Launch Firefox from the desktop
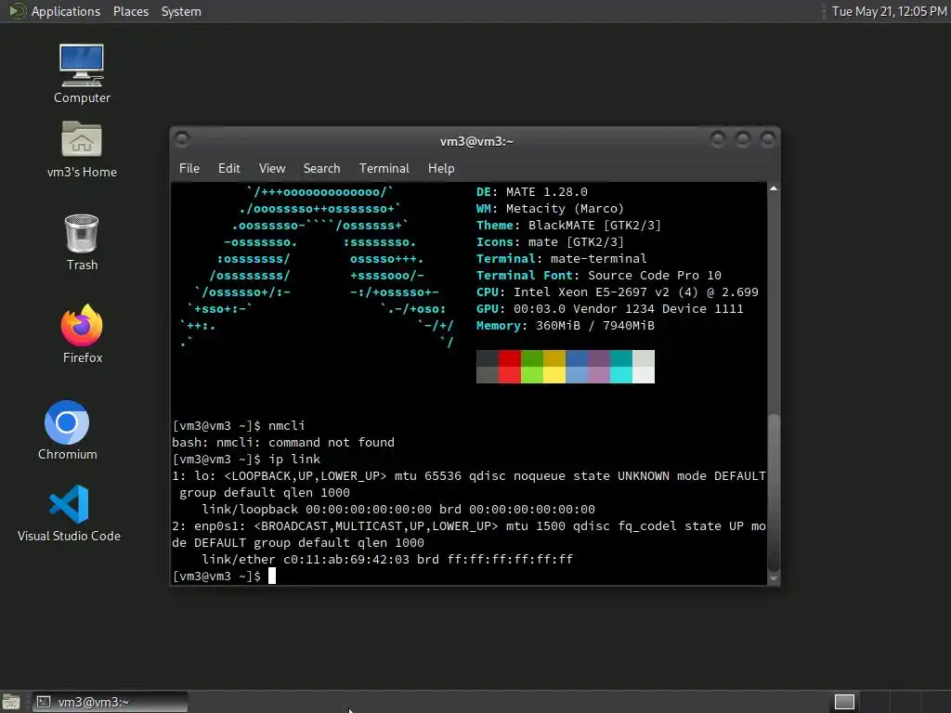Image resolution: width=951 pixels, height=713 pixels. [x=82, y=333]
